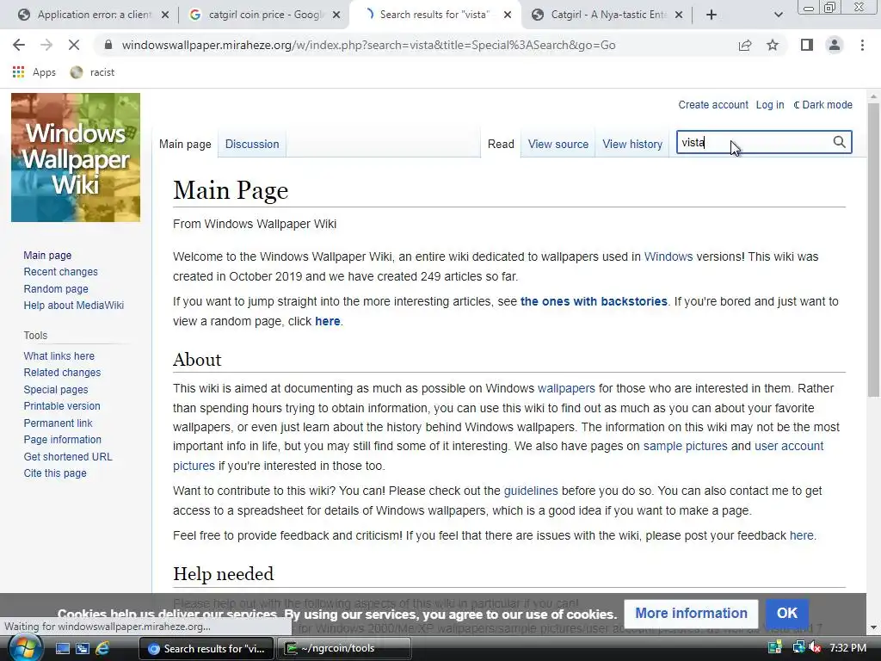Viewport: 881px width, 661px height.
Task: Open 'the ones with backstories' link
Action: [x=594, y=301]
